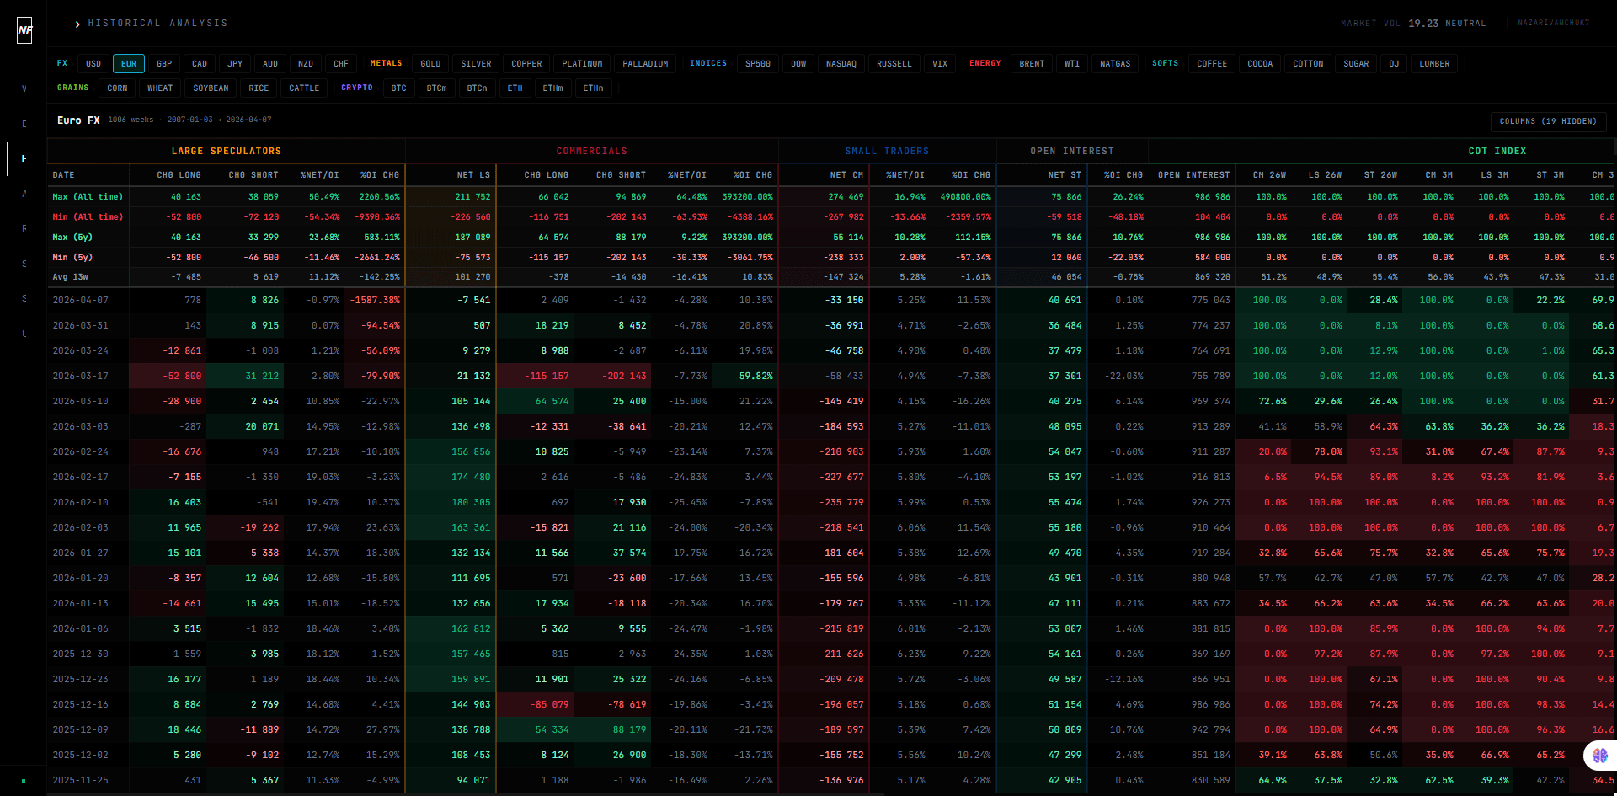Pick SUGAR from softs
1617x796 pixels.
coord(1356,64)
